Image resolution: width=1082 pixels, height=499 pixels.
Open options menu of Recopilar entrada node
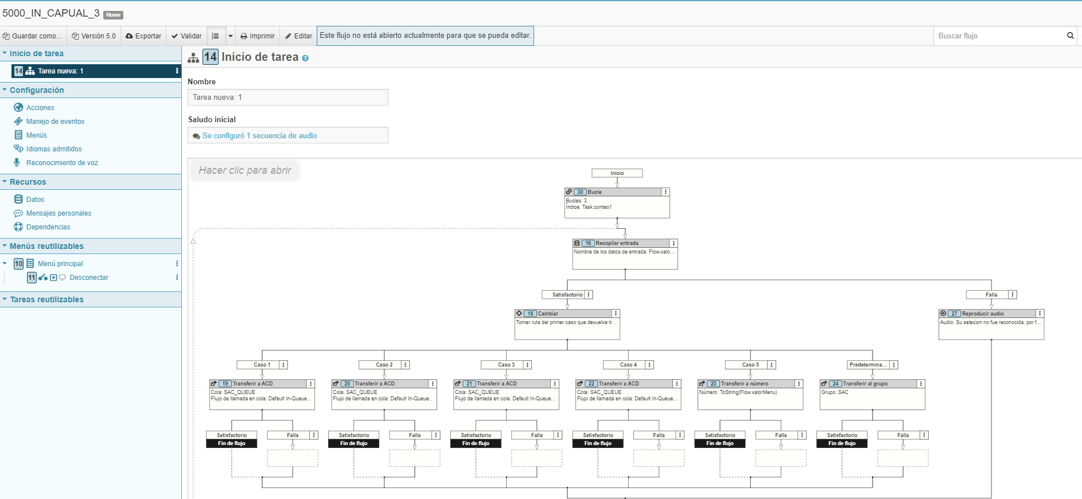[x=674, y=243]
